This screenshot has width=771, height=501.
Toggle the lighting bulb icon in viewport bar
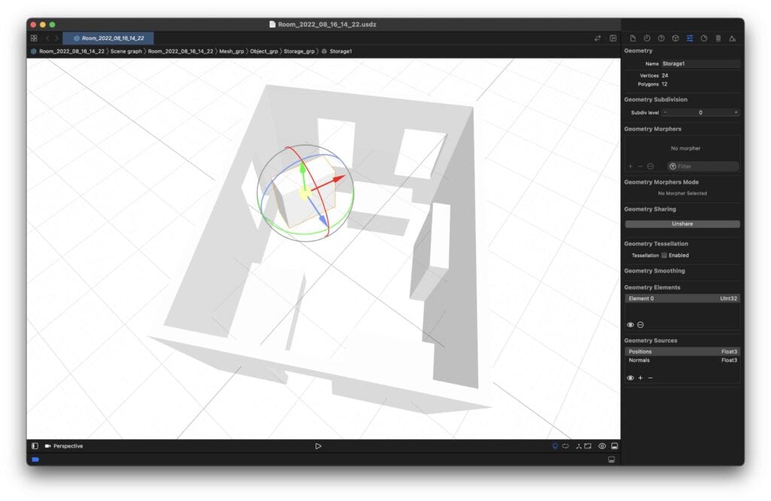click(x=555, y=445)
